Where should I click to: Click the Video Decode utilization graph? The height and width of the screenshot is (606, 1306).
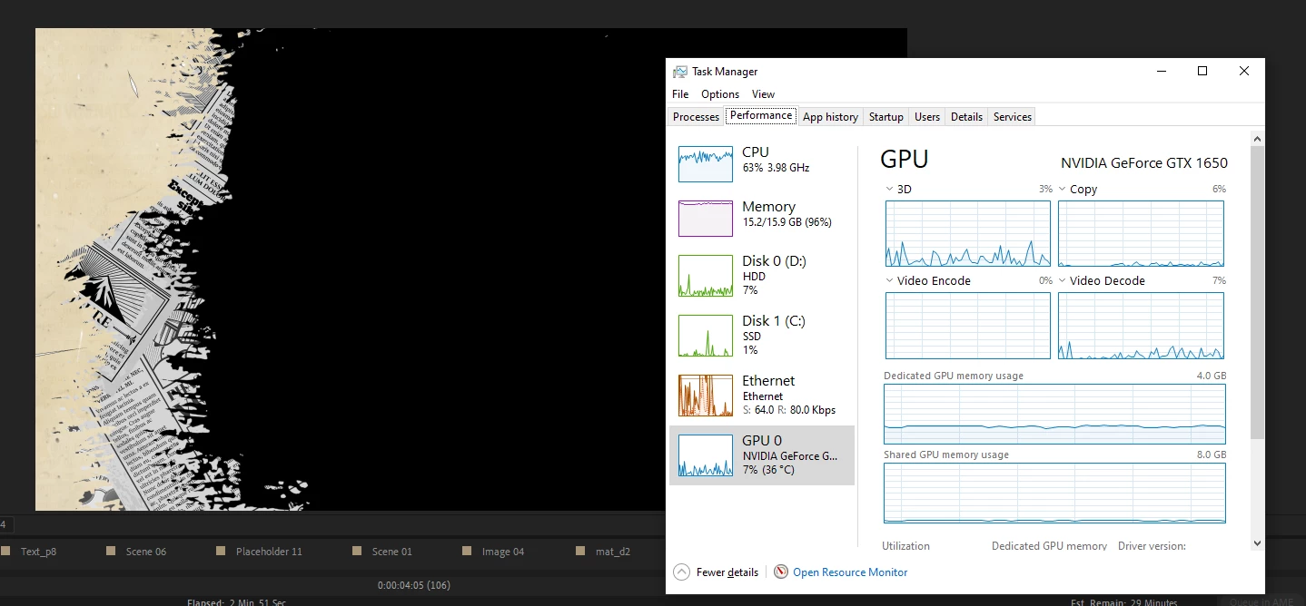coord(1141,326)
